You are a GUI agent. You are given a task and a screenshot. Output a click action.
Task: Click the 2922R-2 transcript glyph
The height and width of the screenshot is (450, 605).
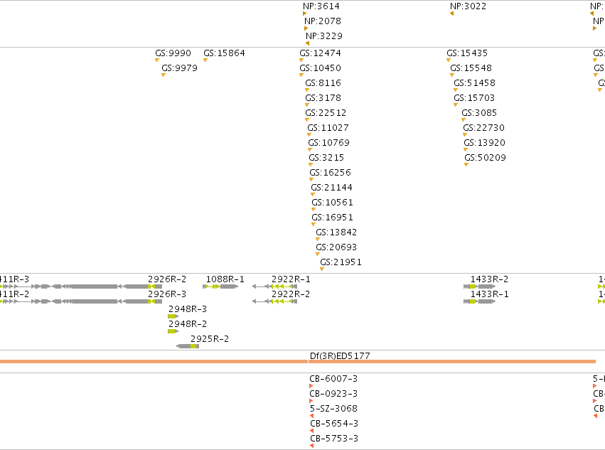click(x=274, y=301)
